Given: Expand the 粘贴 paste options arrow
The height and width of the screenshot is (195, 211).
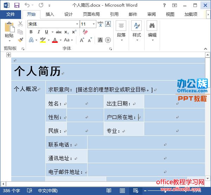Looking at the screenshot, I should coord(9,41).
